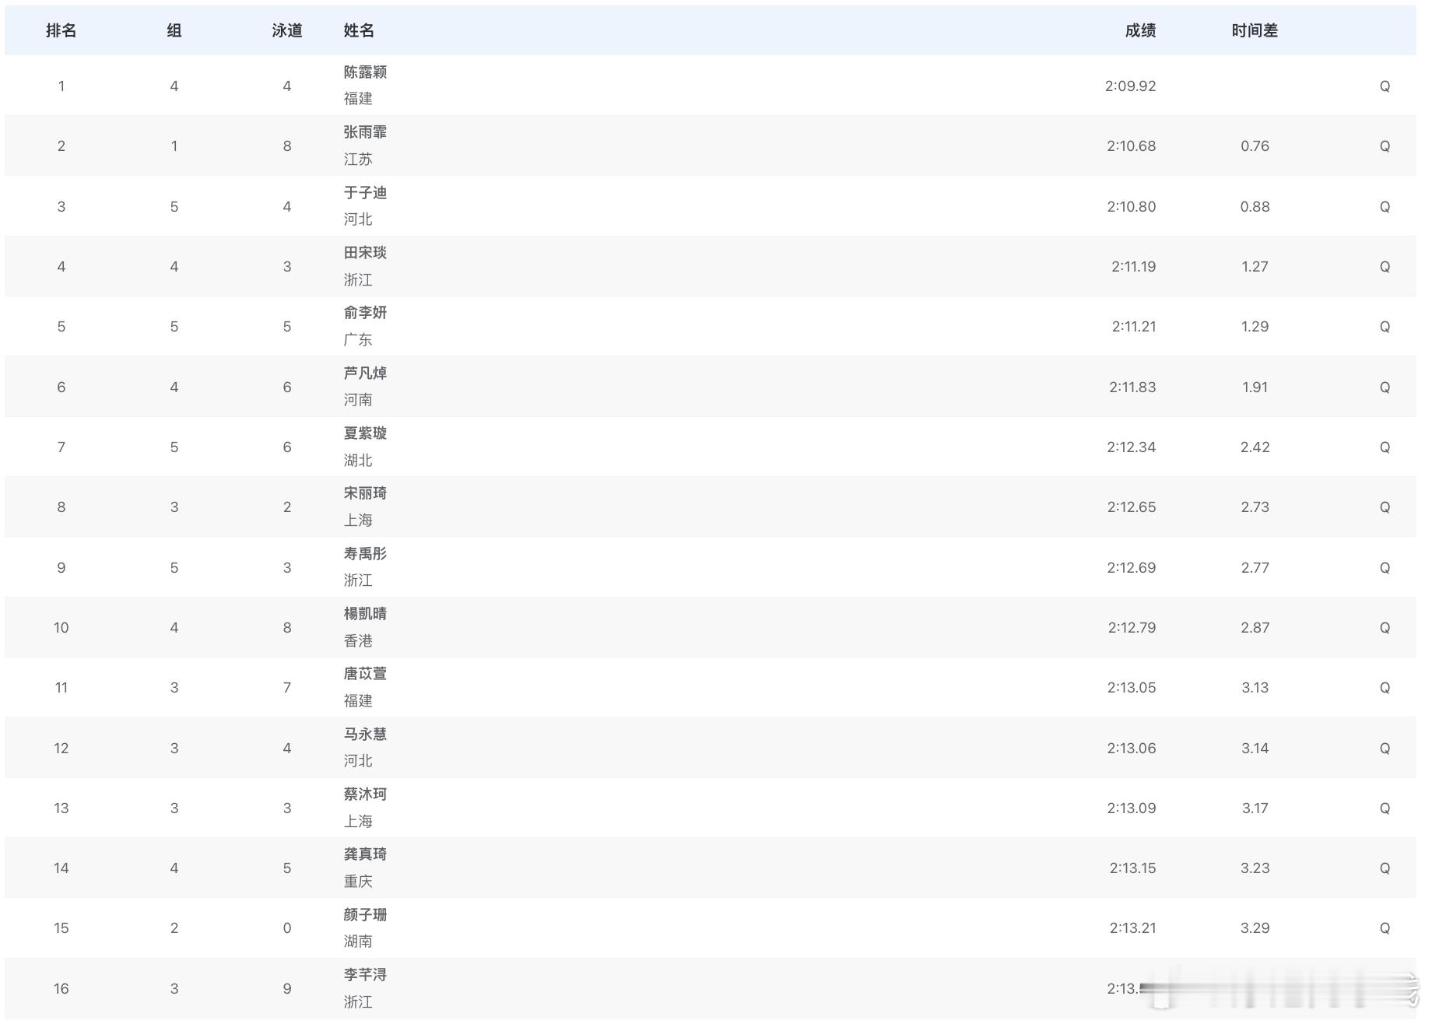Click swimmer 于子迪 from 河北
This screenshot has width=1432, height=1024.
pos(363,193)
